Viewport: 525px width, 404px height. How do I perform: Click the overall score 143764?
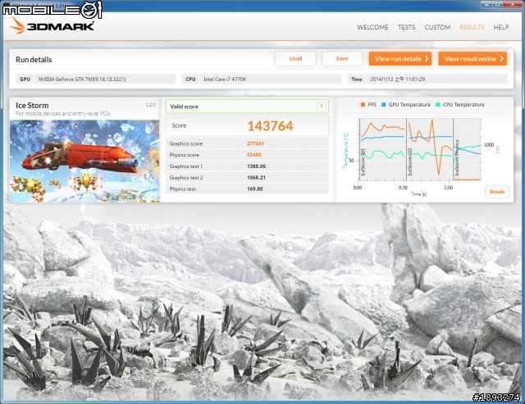coord(270,126)
